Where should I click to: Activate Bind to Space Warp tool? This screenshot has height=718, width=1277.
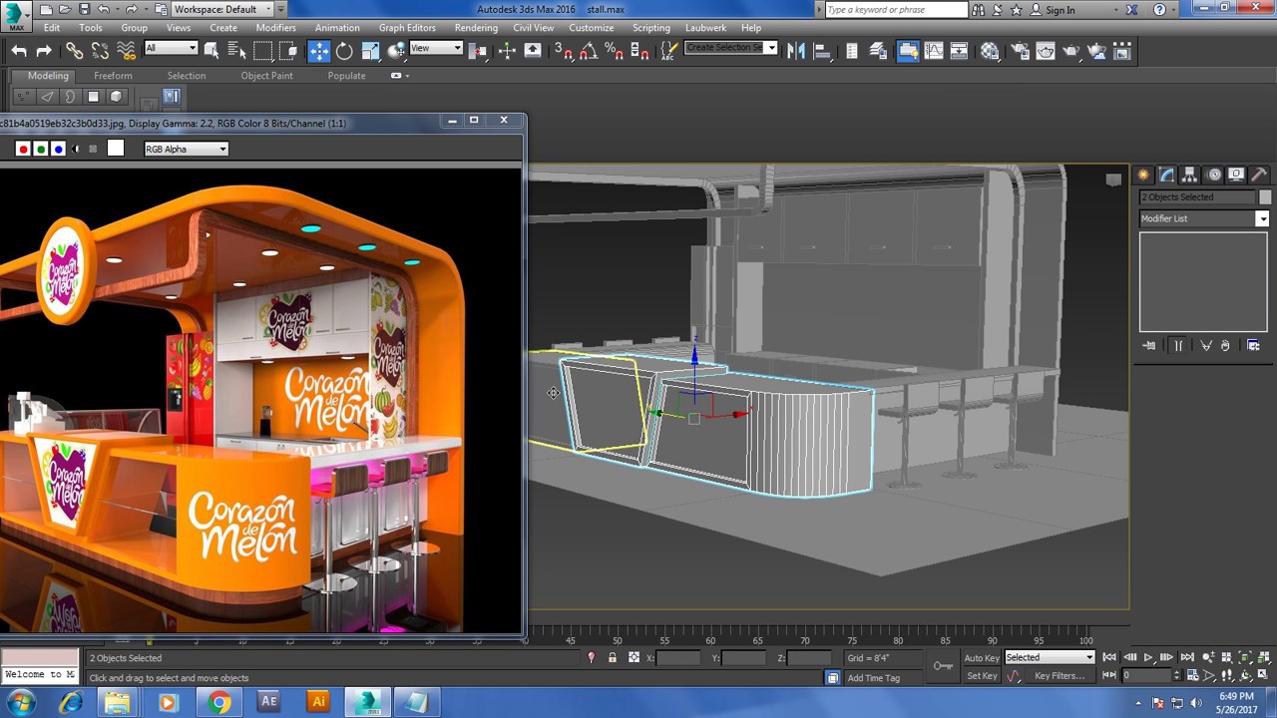point(126,51)
